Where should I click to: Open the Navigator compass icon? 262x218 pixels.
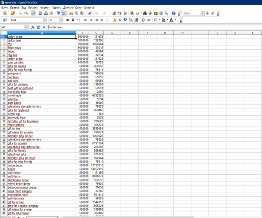(150, 13)
